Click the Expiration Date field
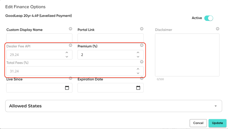Image resolution: width=228 pixels, height=129 pixels. pos(111,88)
